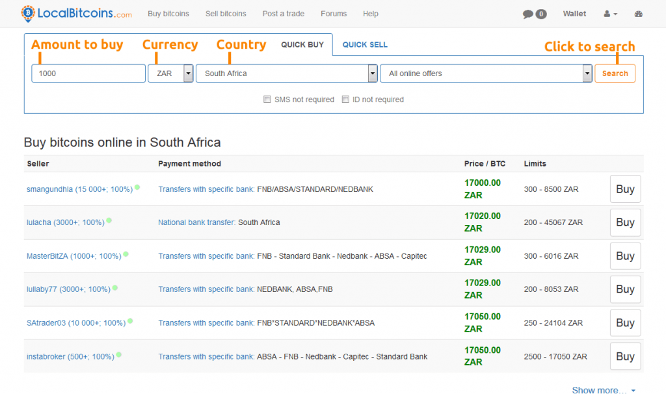Click Transfers with specific bank link for lullaby77
This screenshot has height=394, width=666.
(x=206, y=289)
